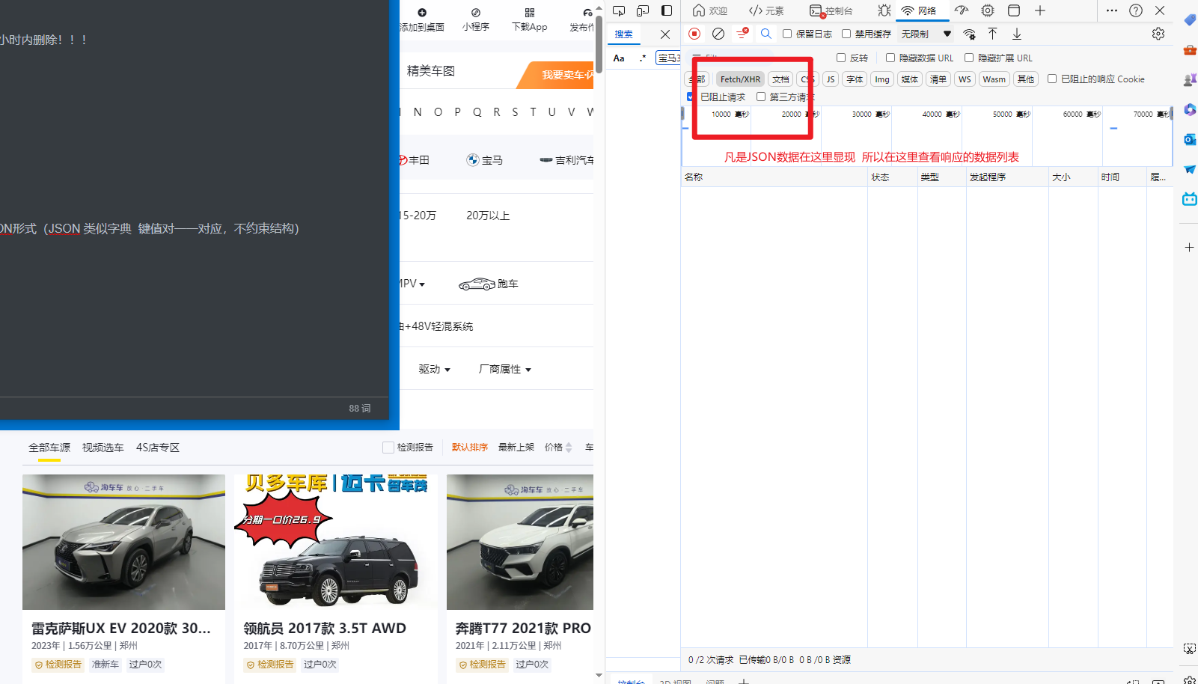This screenshot has height=684, width=1198.
Task: Check the 第三方请求 checkbox
Action: (761, 97)
